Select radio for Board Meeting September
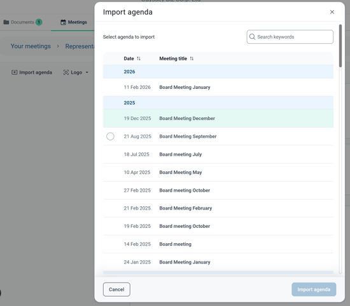350x306 pixels. coord(110,136)
